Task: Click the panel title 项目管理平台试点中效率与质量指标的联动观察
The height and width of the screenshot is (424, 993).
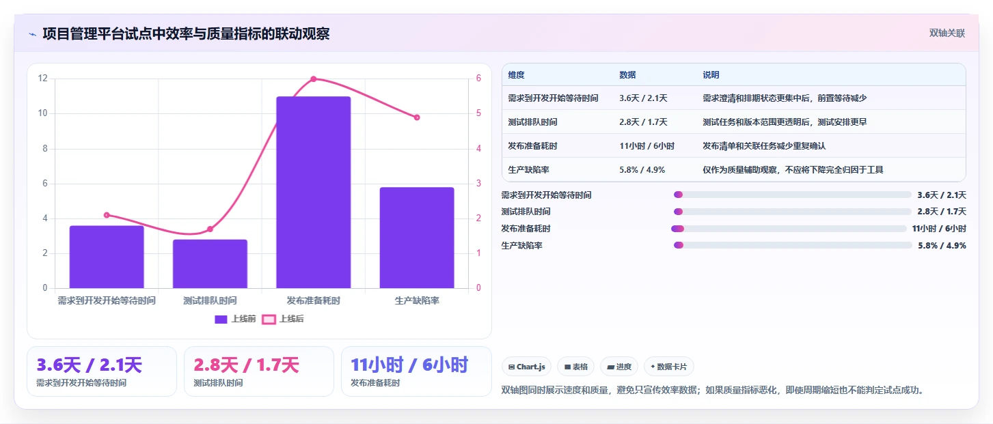Action: [186, 33]
